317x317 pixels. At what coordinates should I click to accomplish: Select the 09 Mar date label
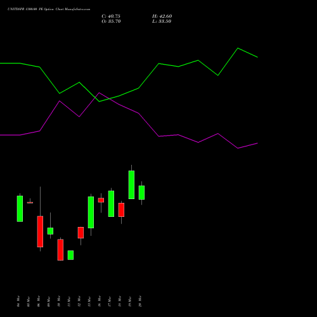[49, 302]
